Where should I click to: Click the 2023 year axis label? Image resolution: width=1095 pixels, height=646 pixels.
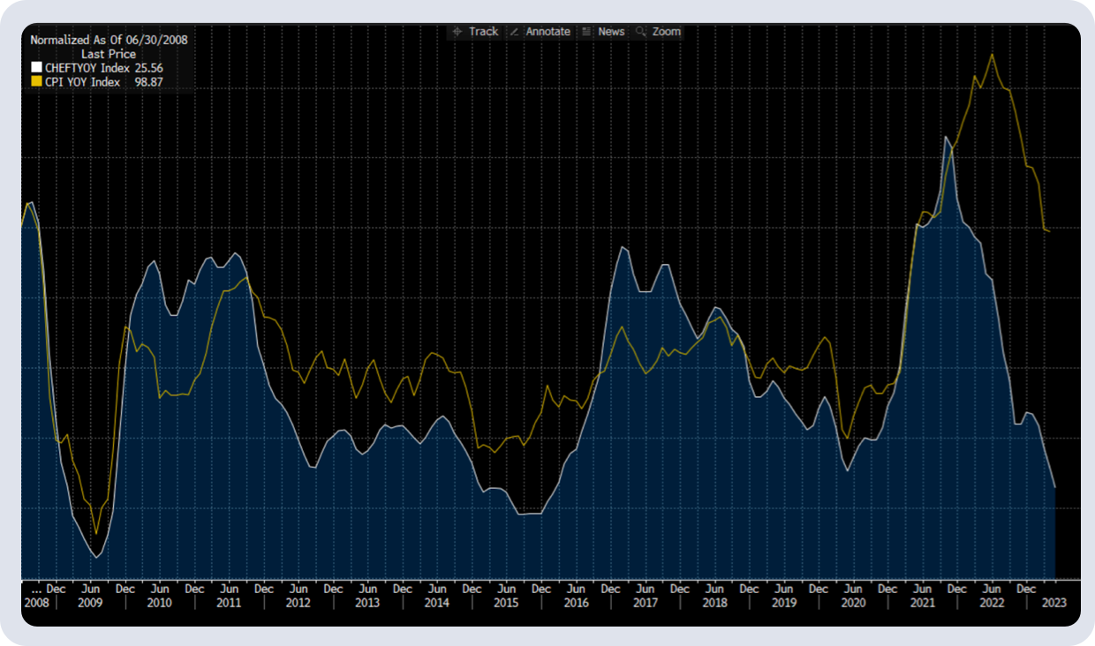coord(1054,603)
